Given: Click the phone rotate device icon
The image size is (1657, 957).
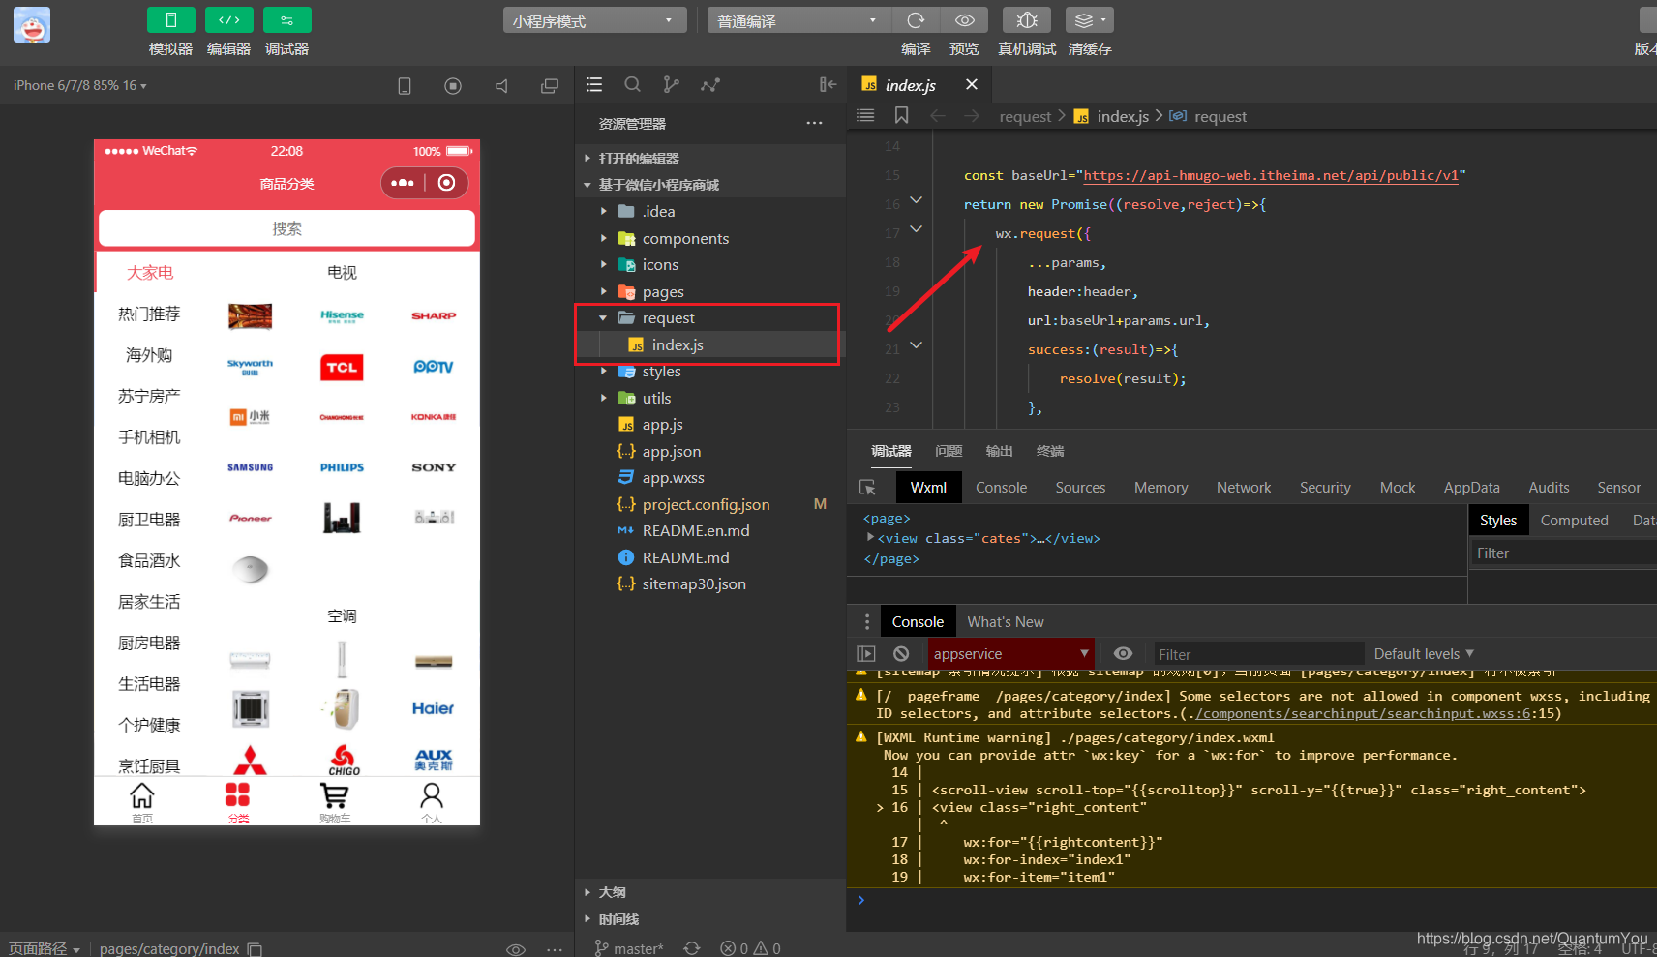Looking at the screenshot, I should pos(405,86).
